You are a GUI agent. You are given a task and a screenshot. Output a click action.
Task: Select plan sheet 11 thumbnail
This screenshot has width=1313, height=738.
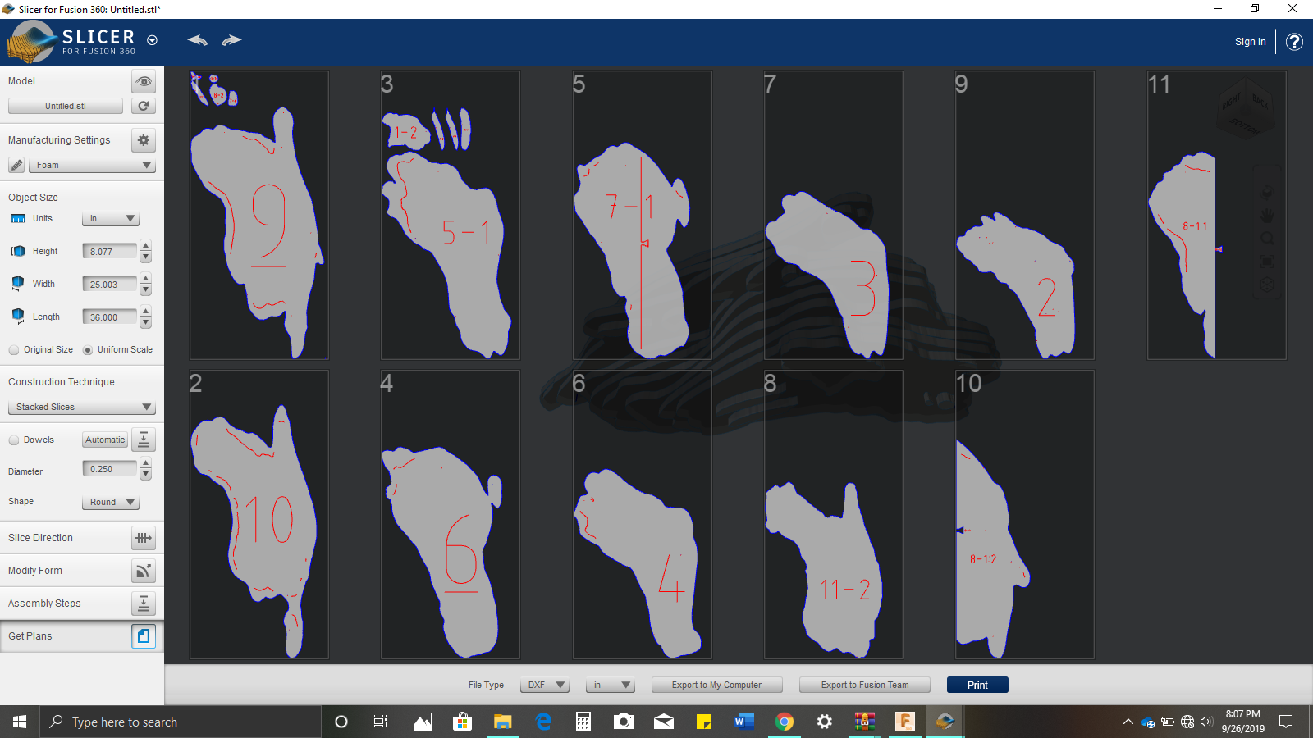click(x=1216, y=215)
